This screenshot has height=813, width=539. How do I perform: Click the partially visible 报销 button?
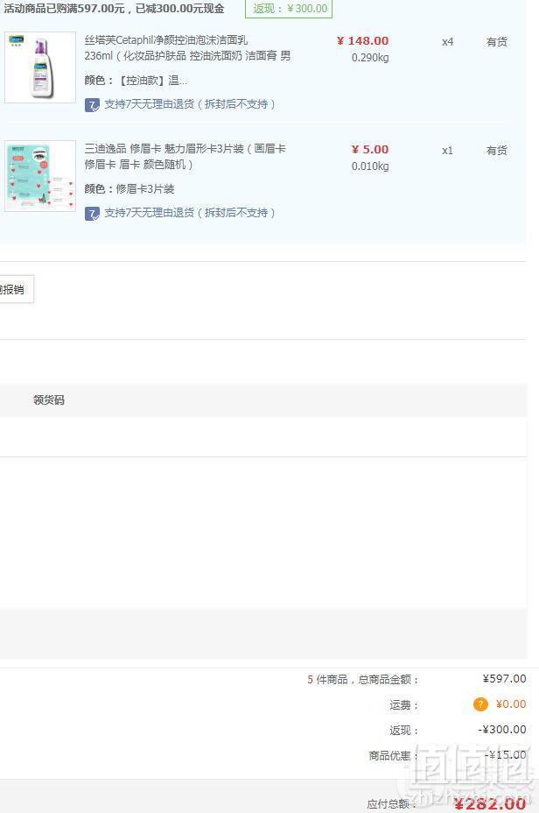coord(16,289)
